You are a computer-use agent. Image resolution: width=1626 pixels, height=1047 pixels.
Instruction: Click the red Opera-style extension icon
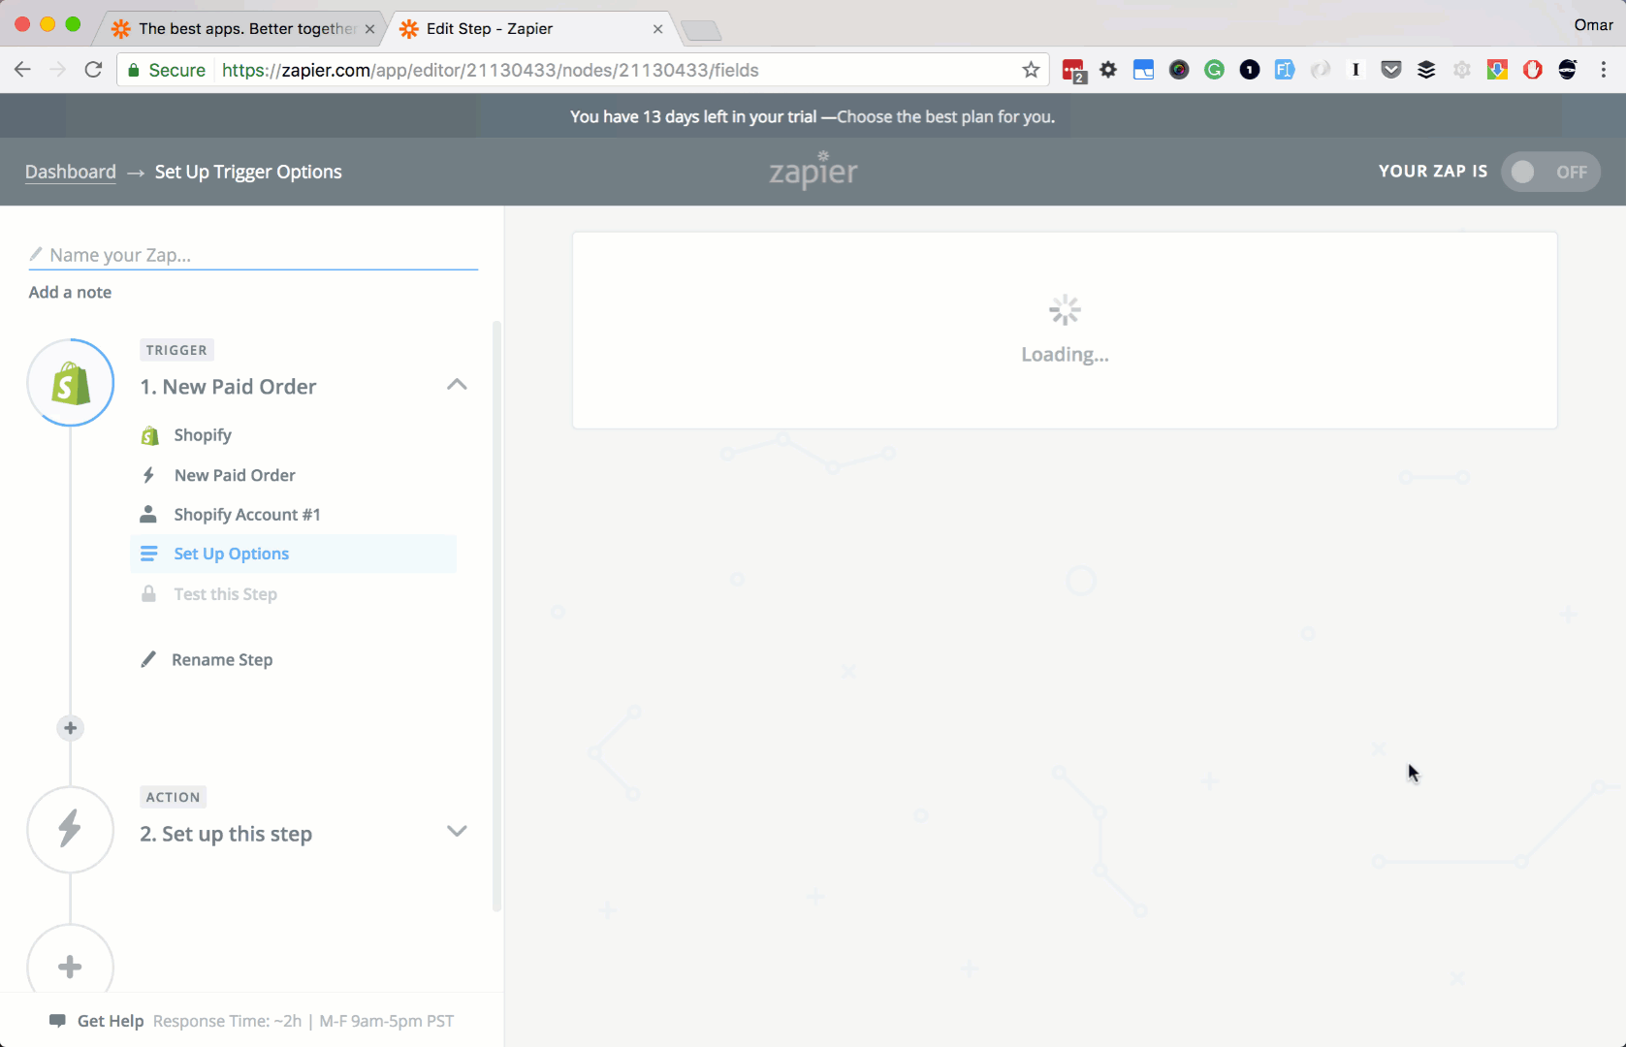pyautogui.click(x=1532, y=70)
